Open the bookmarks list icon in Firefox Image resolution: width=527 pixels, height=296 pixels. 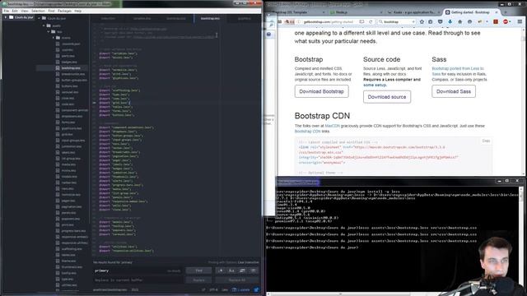[431, 22]
